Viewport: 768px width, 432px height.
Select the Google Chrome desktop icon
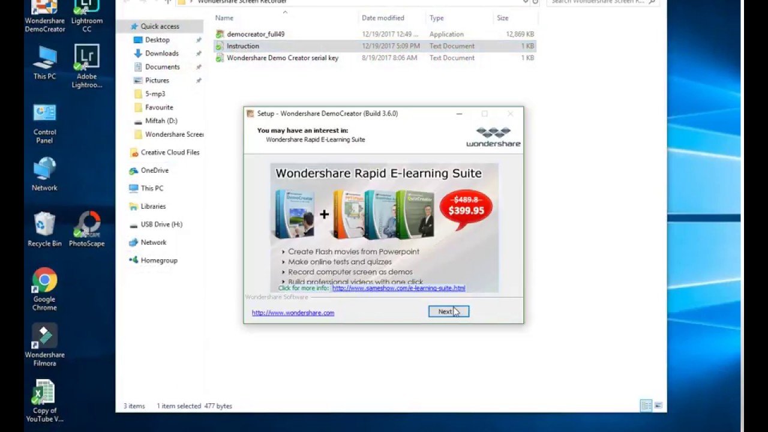(x=44, y=290)
